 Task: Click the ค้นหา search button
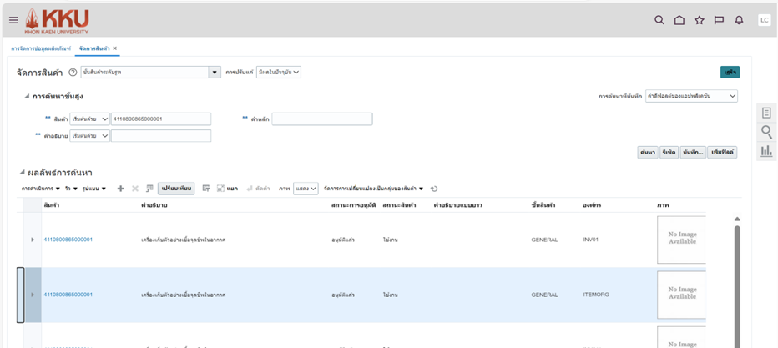647,152
